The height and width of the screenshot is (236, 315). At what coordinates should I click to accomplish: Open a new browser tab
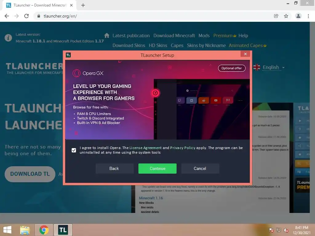point(83,6)
